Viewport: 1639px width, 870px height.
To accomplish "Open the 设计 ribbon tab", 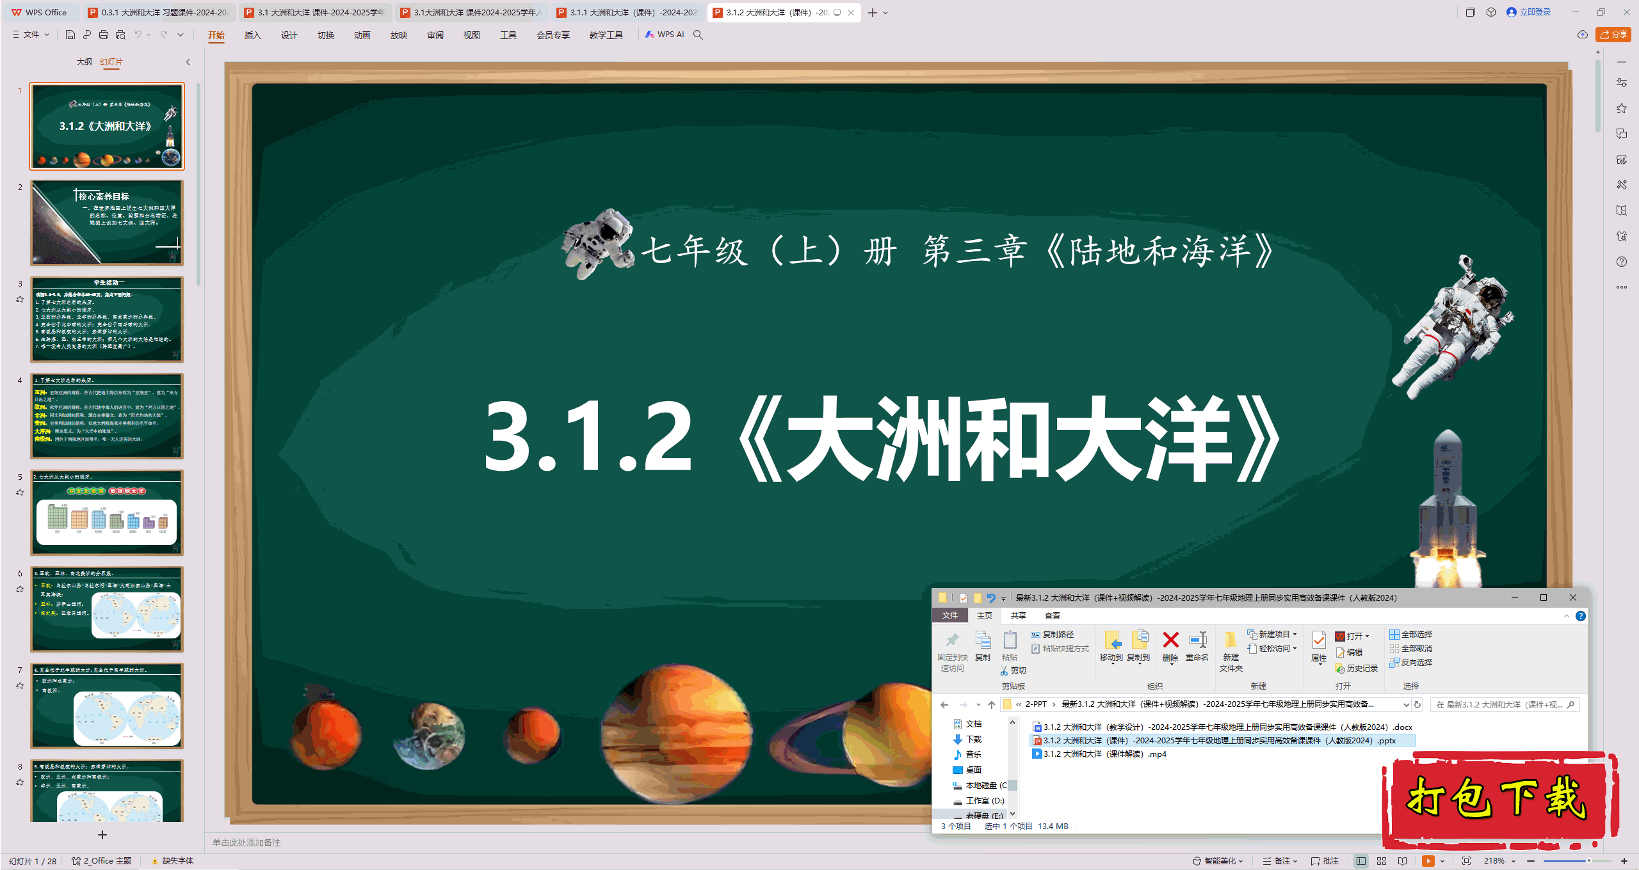I will point(289,35).
